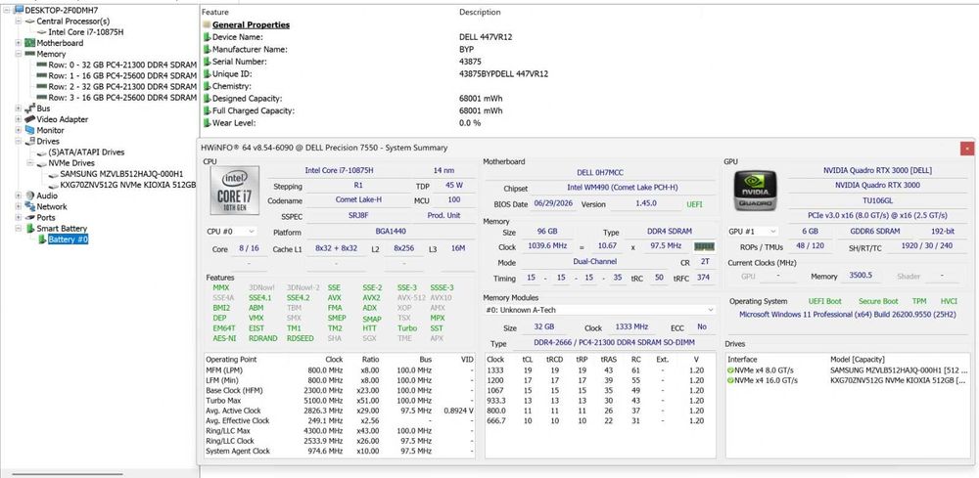The width and height of the screenshot is (979, 478).
Task: Click the SRJ8F SSPEC field
Action: click(x=357, y=215)
